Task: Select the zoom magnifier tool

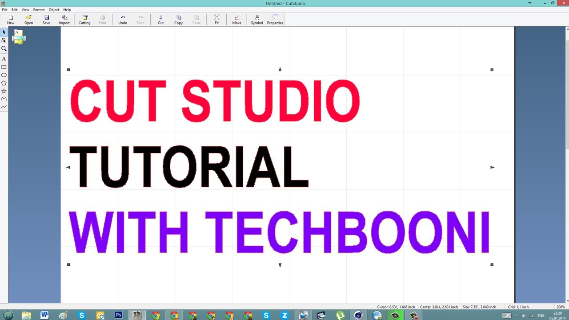Action: pyautogui.click(x=4, y=49)
